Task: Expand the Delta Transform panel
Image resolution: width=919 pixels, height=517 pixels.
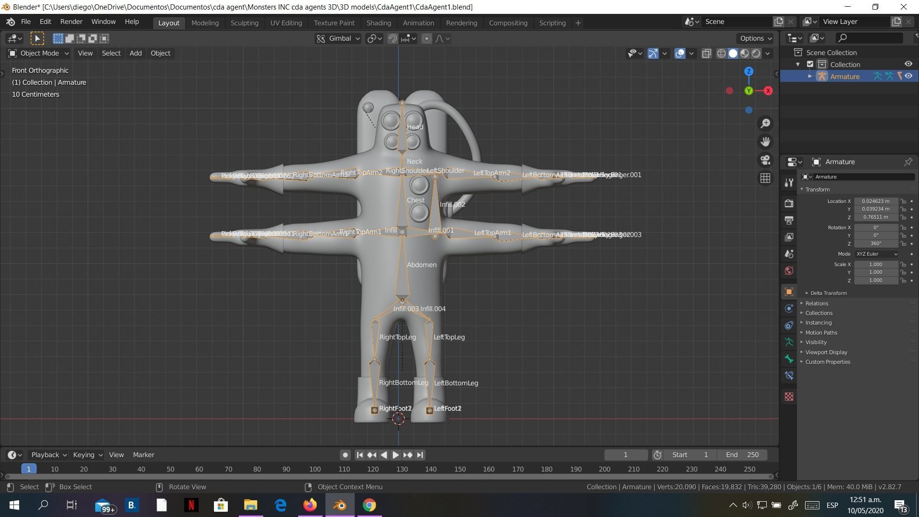Action: (x=828, y=293)
